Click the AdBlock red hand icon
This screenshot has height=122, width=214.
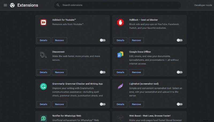[120, 22]
